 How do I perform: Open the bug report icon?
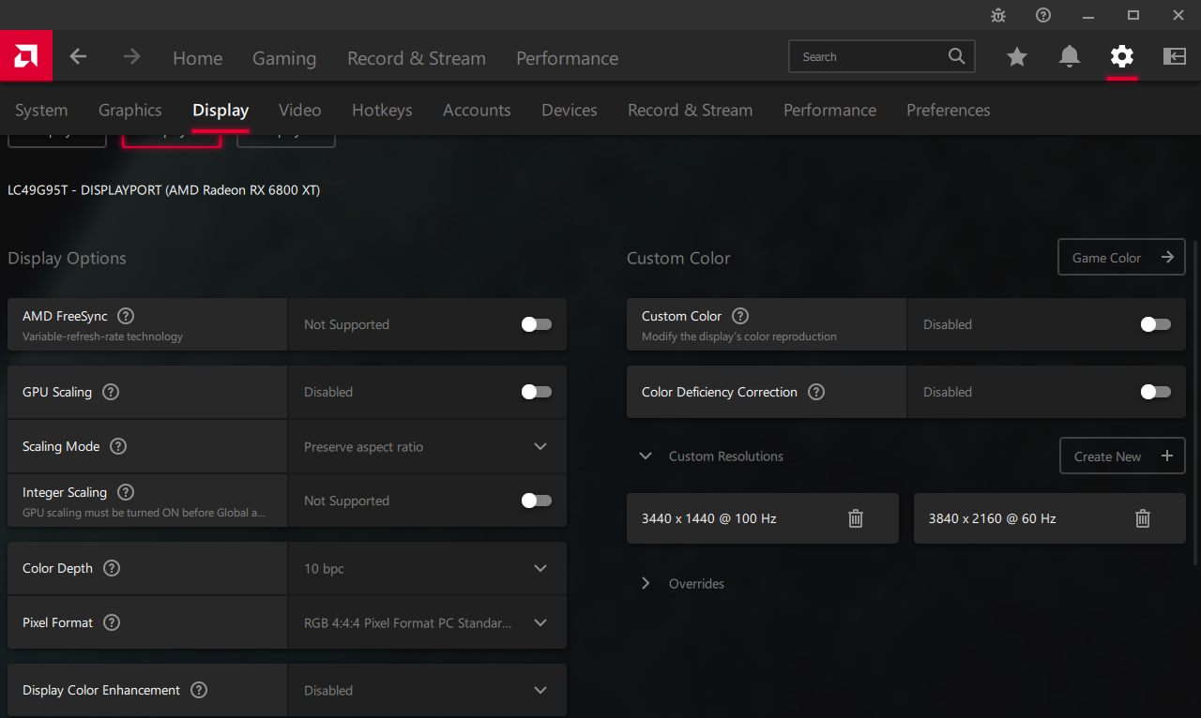[x=998, y=15]
